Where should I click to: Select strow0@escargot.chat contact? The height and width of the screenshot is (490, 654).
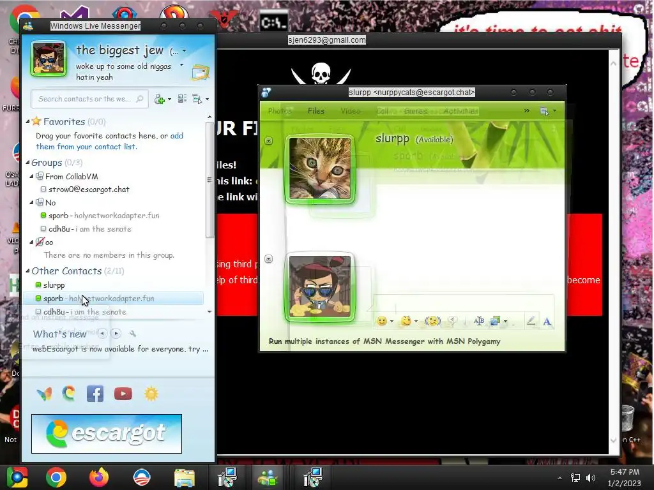point(89,189)
